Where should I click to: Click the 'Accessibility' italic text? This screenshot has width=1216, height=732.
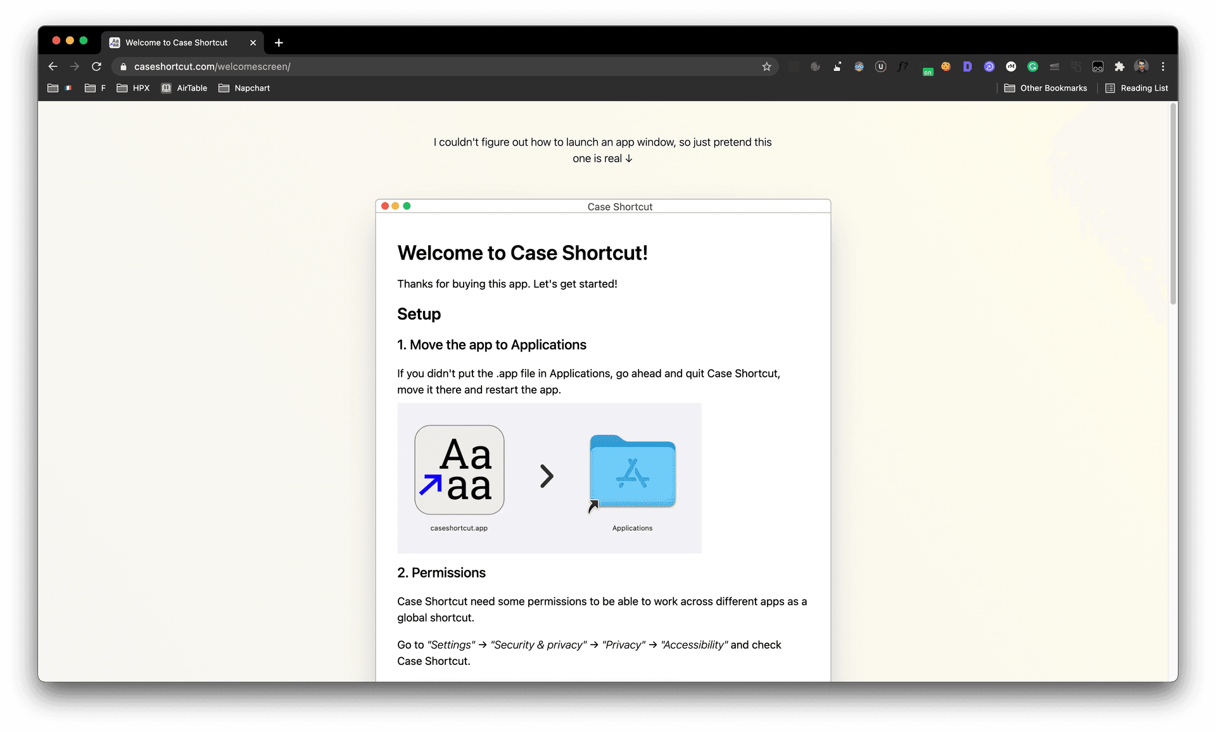(x=694, y=645)
